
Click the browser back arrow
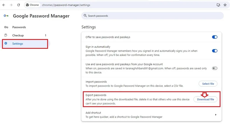click(x=4, y=5)
